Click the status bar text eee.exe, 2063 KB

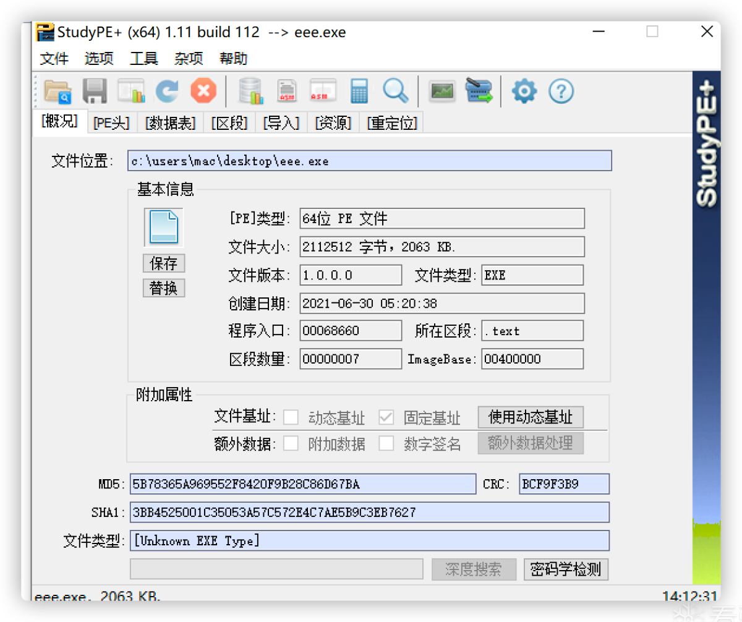point(97,597)
